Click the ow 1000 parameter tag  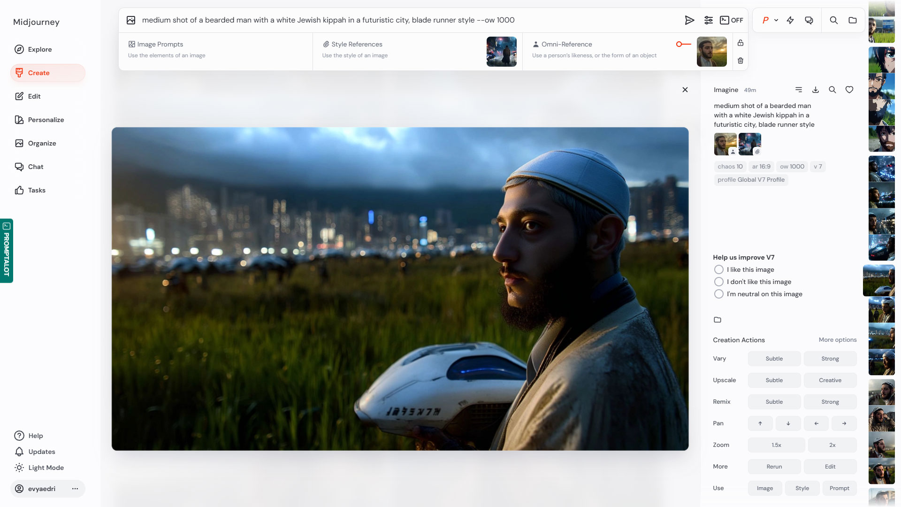[792, 167]
